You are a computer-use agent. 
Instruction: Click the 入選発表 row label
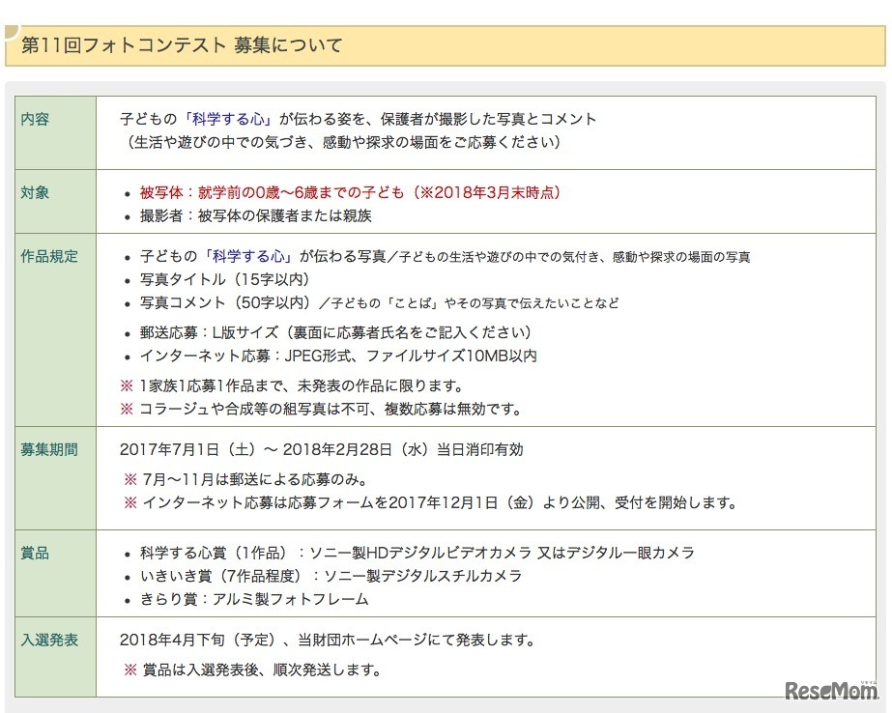[49, 640]
